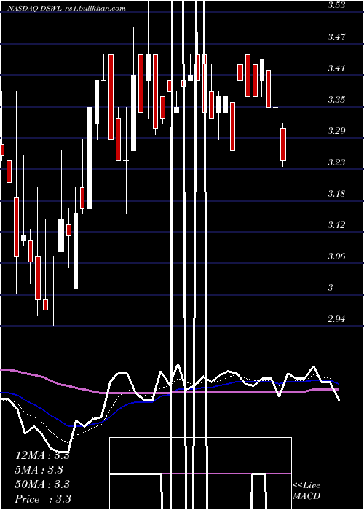
Task: Click the Price : 3.3 text
Action: click(x=43, y=499)
